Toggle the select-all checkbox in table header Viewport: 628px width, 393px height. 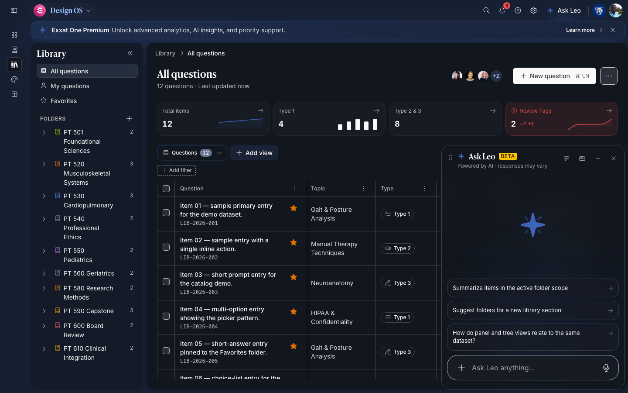[166, 189]
